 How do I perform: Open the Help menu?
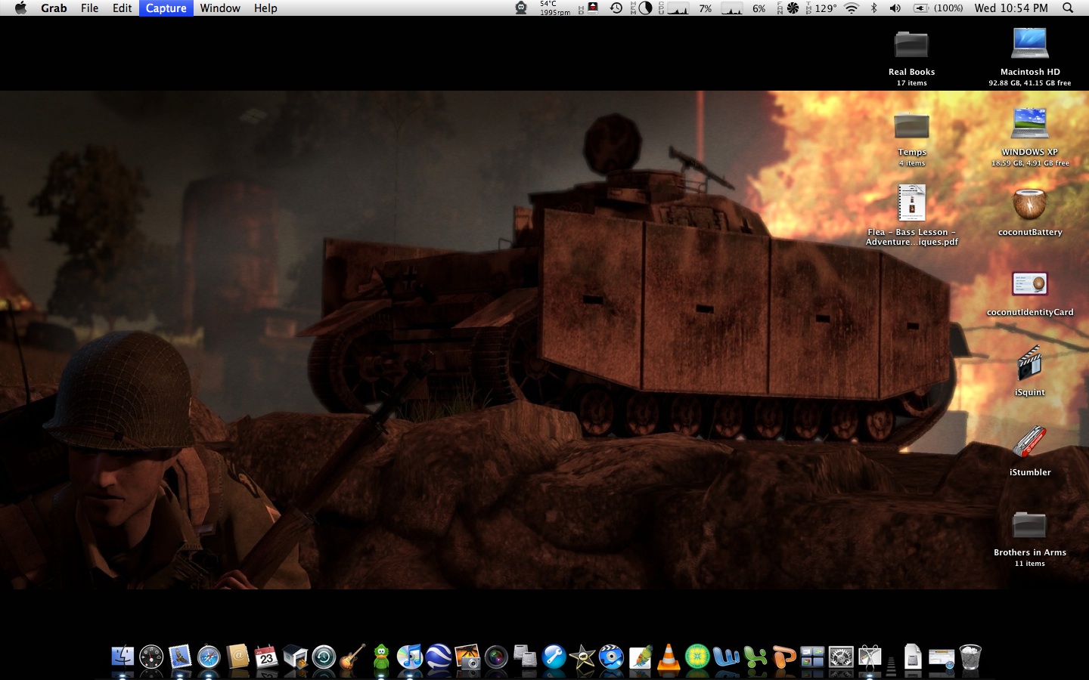tap(265, 8)
